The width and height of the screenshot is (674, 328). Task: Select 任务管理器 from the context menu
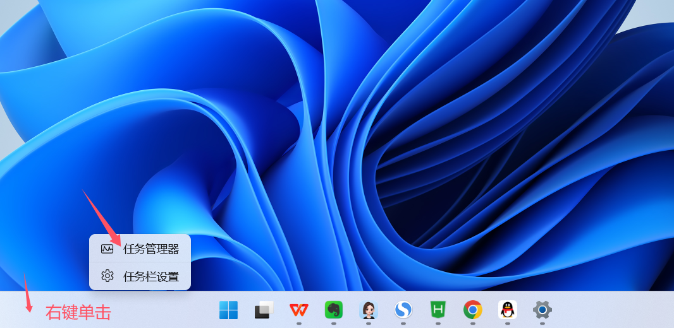click(150, 249)
